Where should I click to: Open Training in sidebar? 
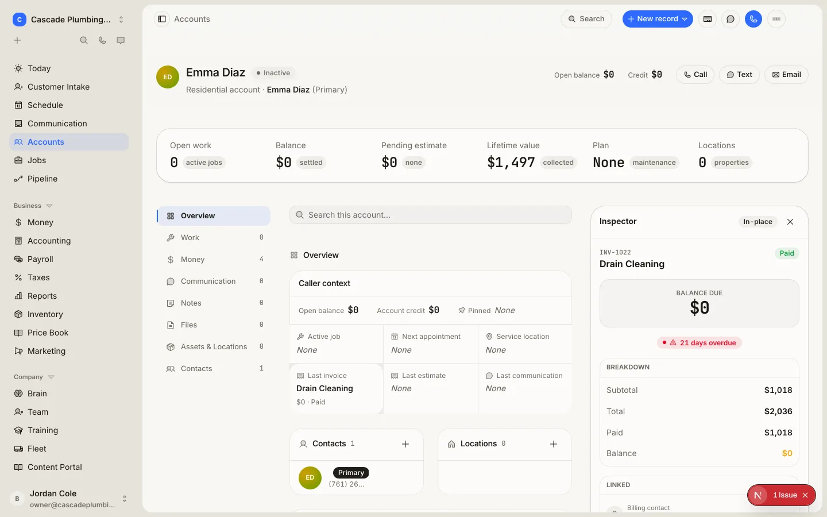click(69, 430)
